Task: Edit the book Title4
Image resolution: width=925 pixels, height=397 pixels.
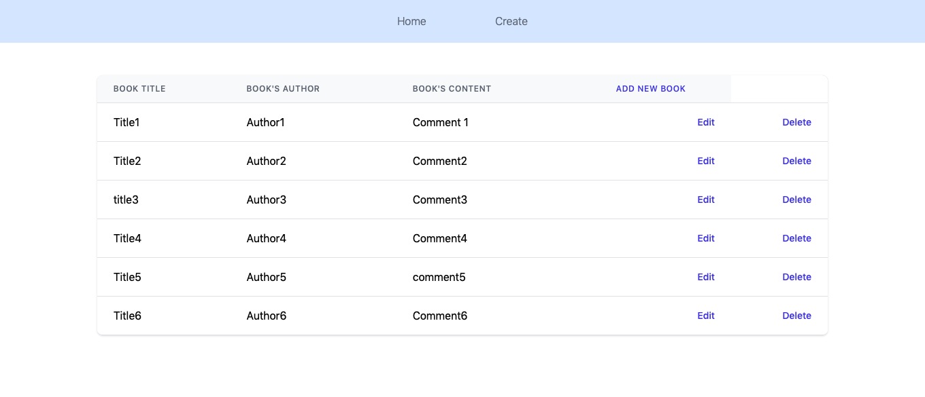Action: (x=705, y=238)
